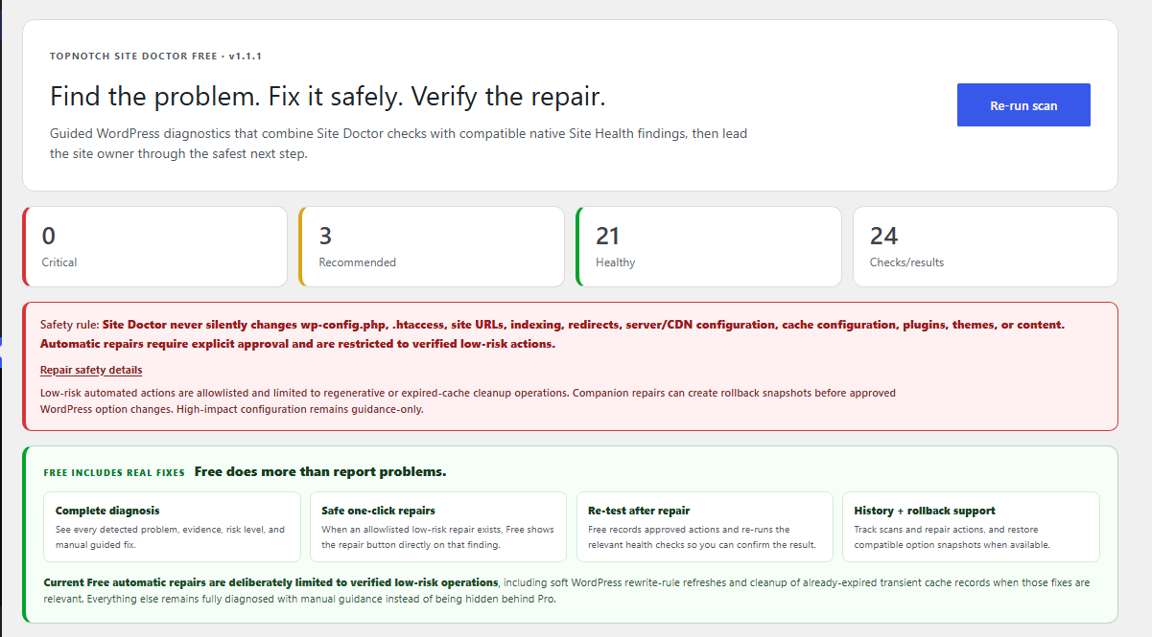Click the 'Low-risk automated actions' explanation text

[x=468, y=400]
